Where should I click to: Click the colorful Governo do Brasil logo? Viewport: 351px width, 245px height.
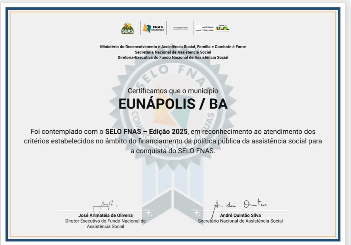pos(222,28)
